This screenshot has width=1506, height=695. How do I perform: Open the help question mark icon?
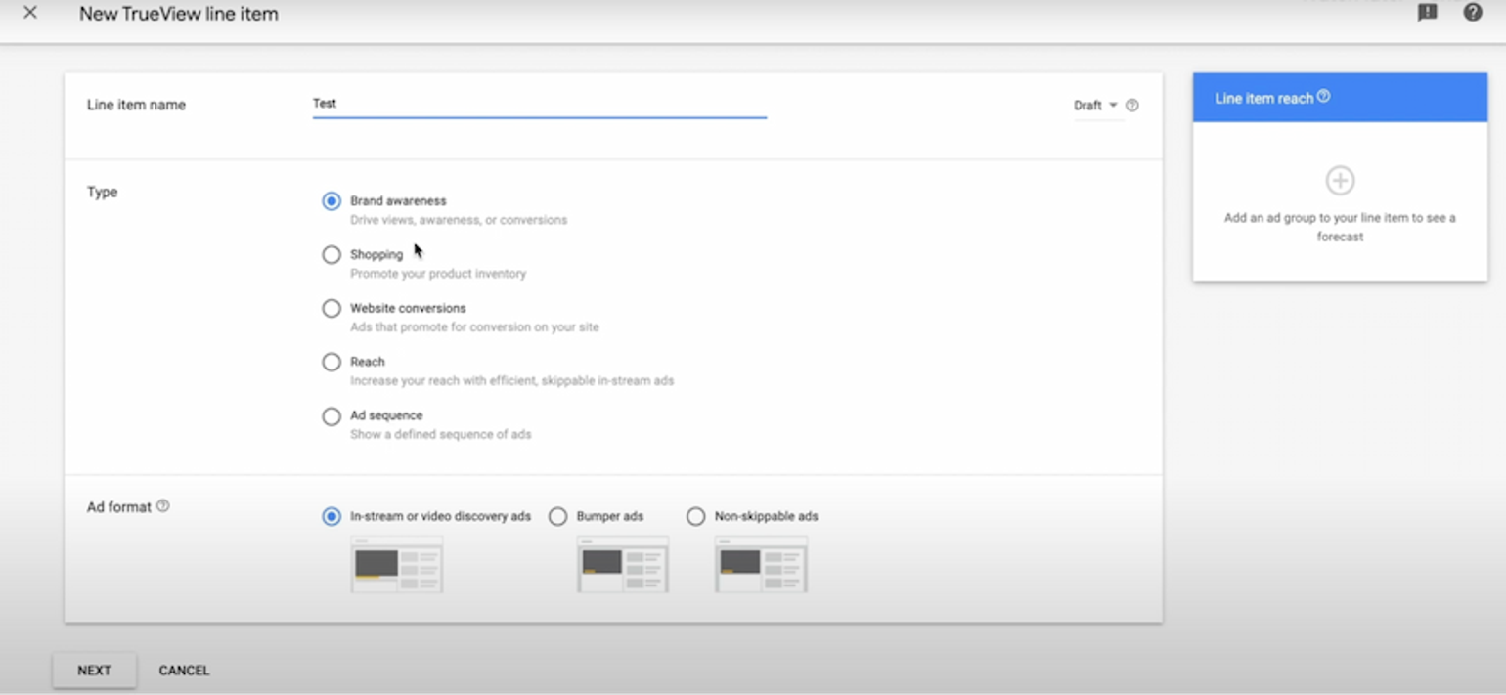(x=1472, y=13)
